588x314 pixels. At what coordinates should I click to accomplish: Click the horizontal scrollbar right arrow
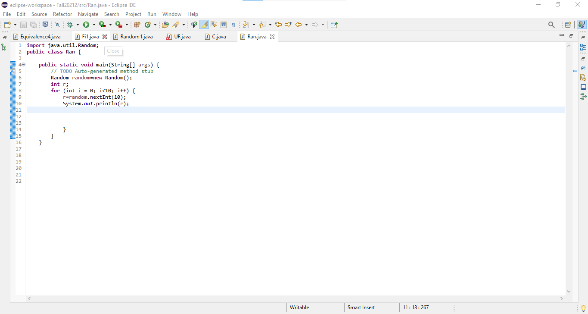[562, 298]
